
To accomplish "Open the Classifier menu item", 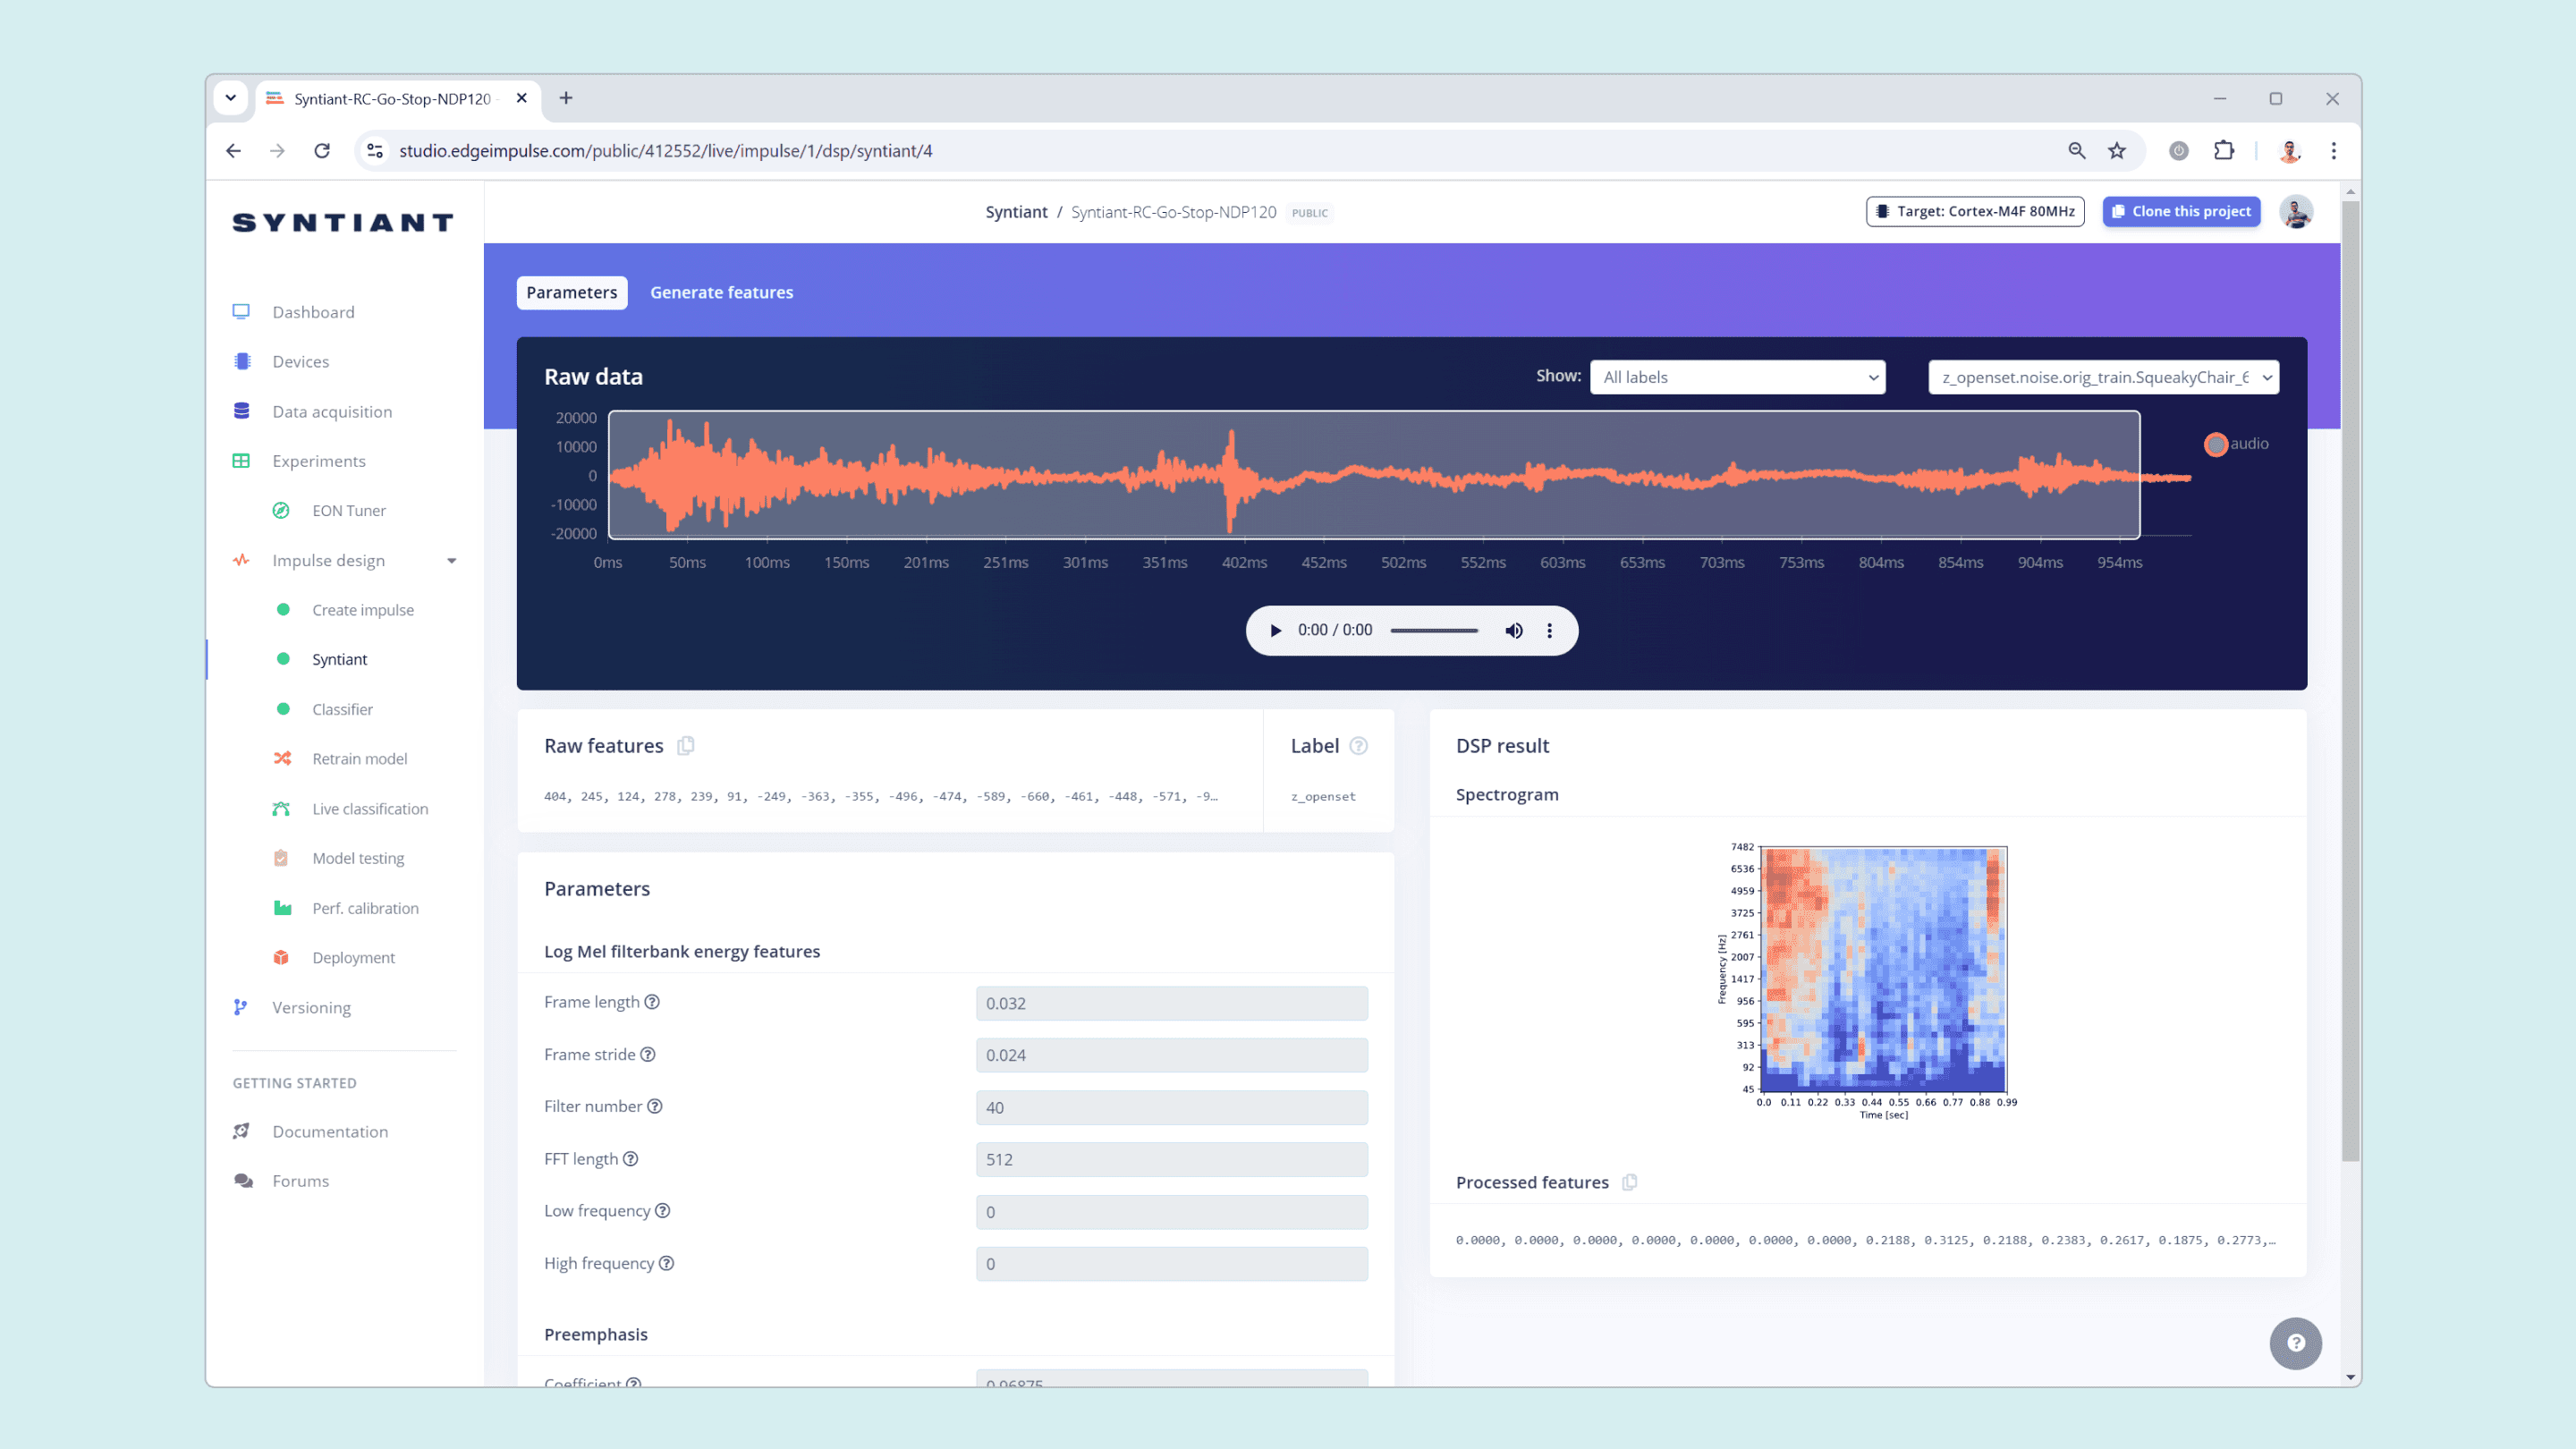I will pos(342,709).
